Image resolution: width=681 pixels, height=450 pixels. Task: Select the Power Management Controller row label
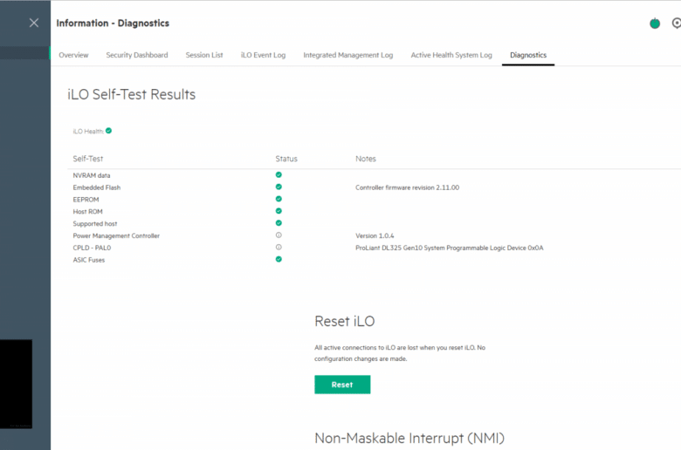[116, 235]
